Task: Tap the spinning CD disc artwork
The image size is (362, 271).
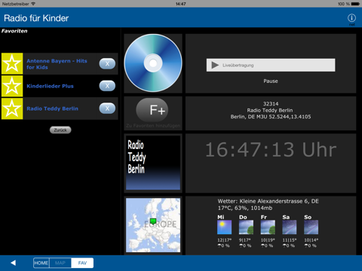Action: coord(153,63)
